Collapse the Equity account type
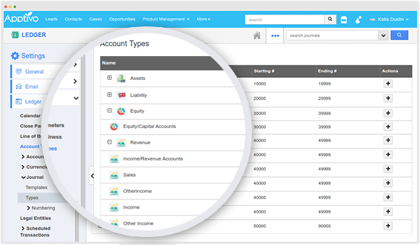Screen dimensions: 420x245 coord(109,110)
